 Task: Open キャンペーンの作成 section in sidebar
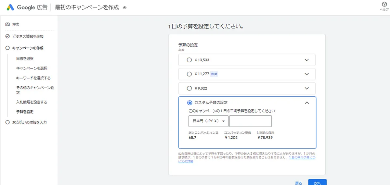[x=28, y=48]
